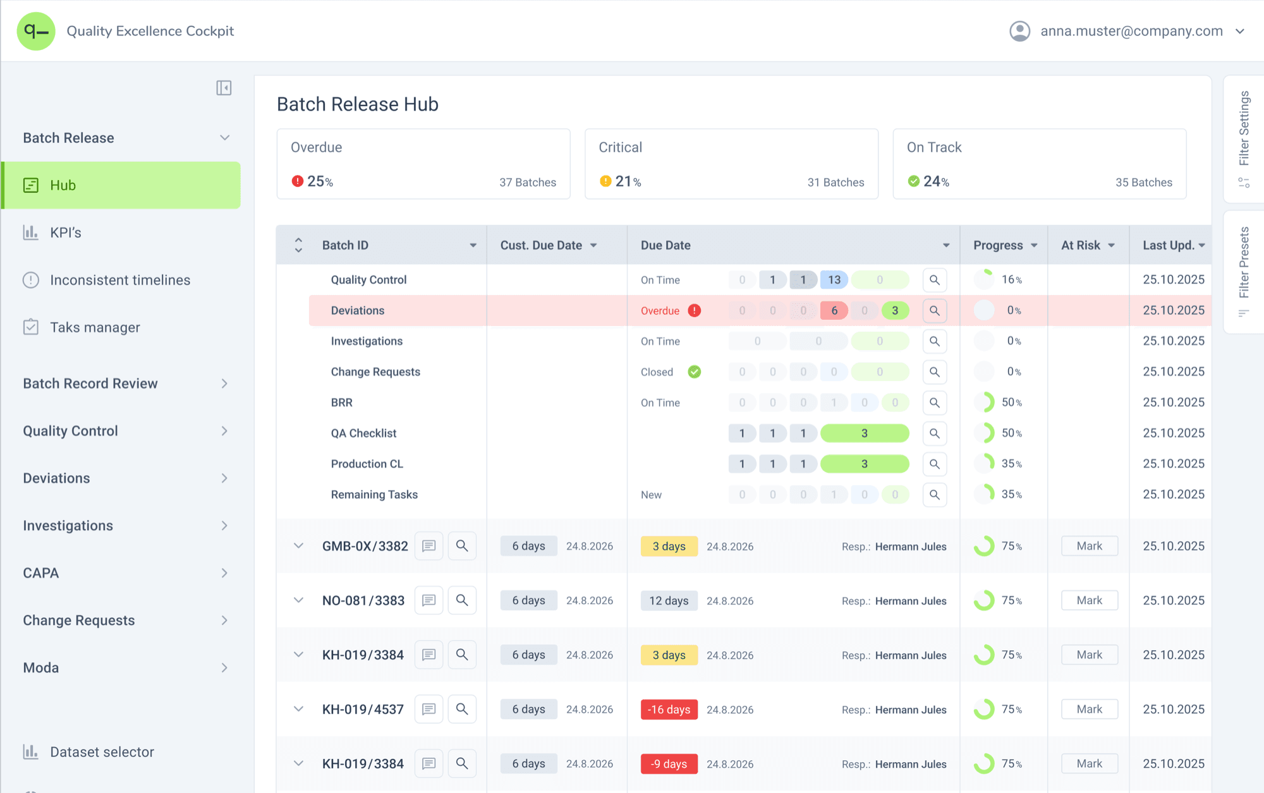
Task: Expand the Moda sidebar section
Action: [224, 668]
